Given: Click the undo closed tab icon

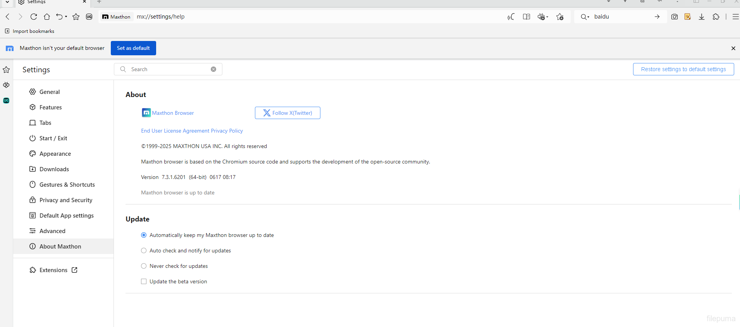Looking at the screenshot, I should 59,17.
